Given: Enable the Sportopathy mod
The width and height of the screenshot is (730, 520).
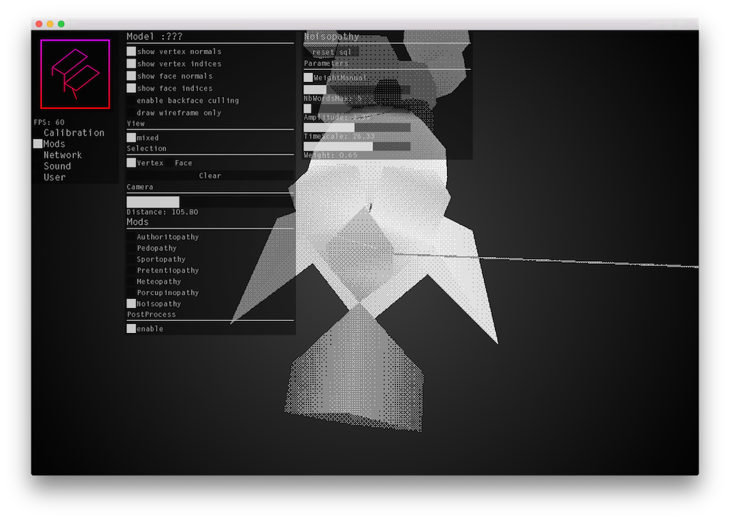Looking at the screenshot, I should (131, 259).
